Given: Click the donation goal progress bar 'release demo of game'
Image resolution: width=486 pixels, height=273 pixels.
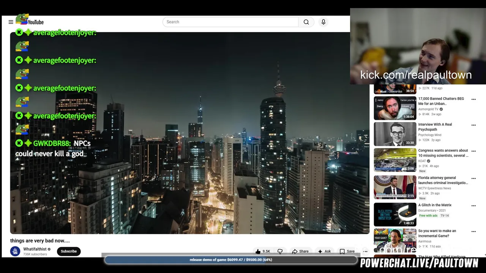Looking at the screenshot, I should click(231, 260).
